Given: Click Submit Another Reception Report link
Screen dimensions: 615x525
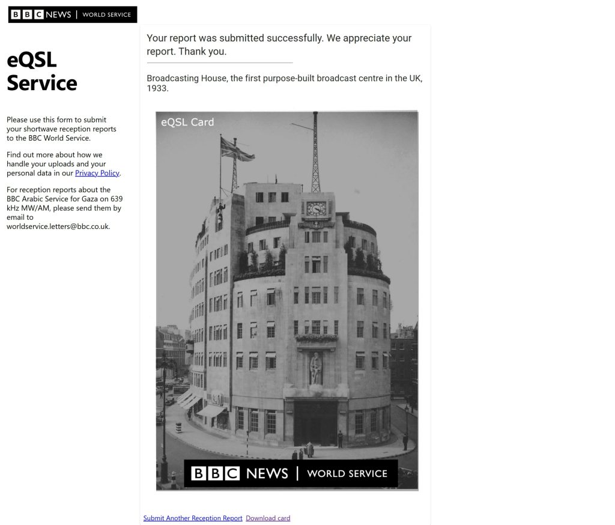Looking at the screenshot, I should (193, 518).
